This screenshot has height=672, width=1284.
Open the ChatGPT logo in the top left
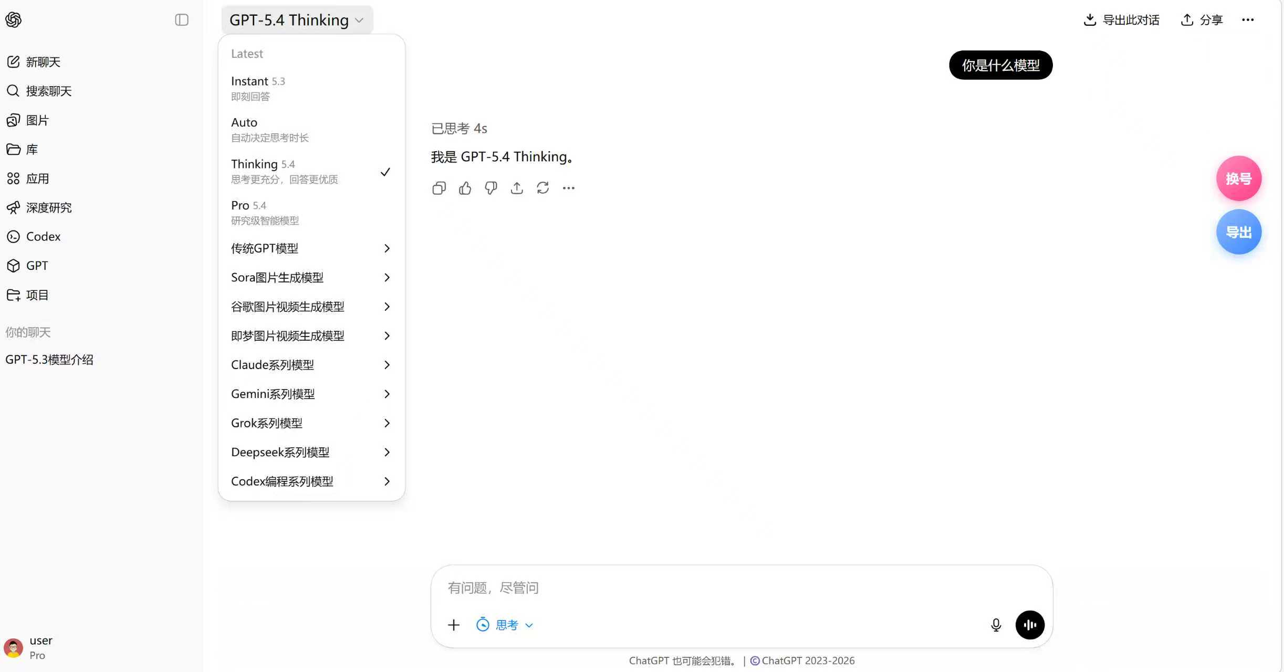coord(14,20)
